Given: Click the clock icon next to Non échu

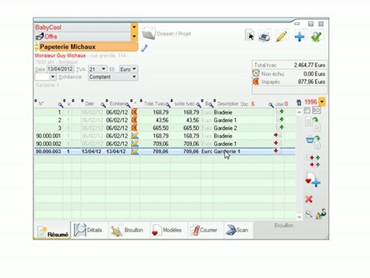Looking at the screenshot, I should [x=256, y=73].
